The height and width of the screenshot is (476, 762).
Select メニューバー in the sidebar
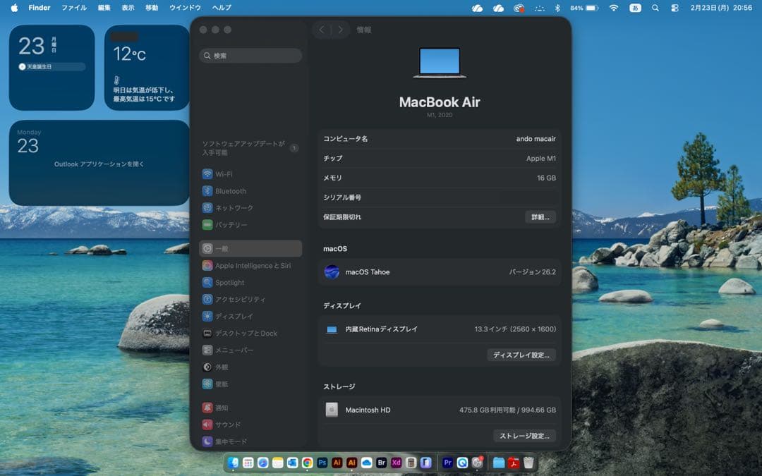click(250, 350)
